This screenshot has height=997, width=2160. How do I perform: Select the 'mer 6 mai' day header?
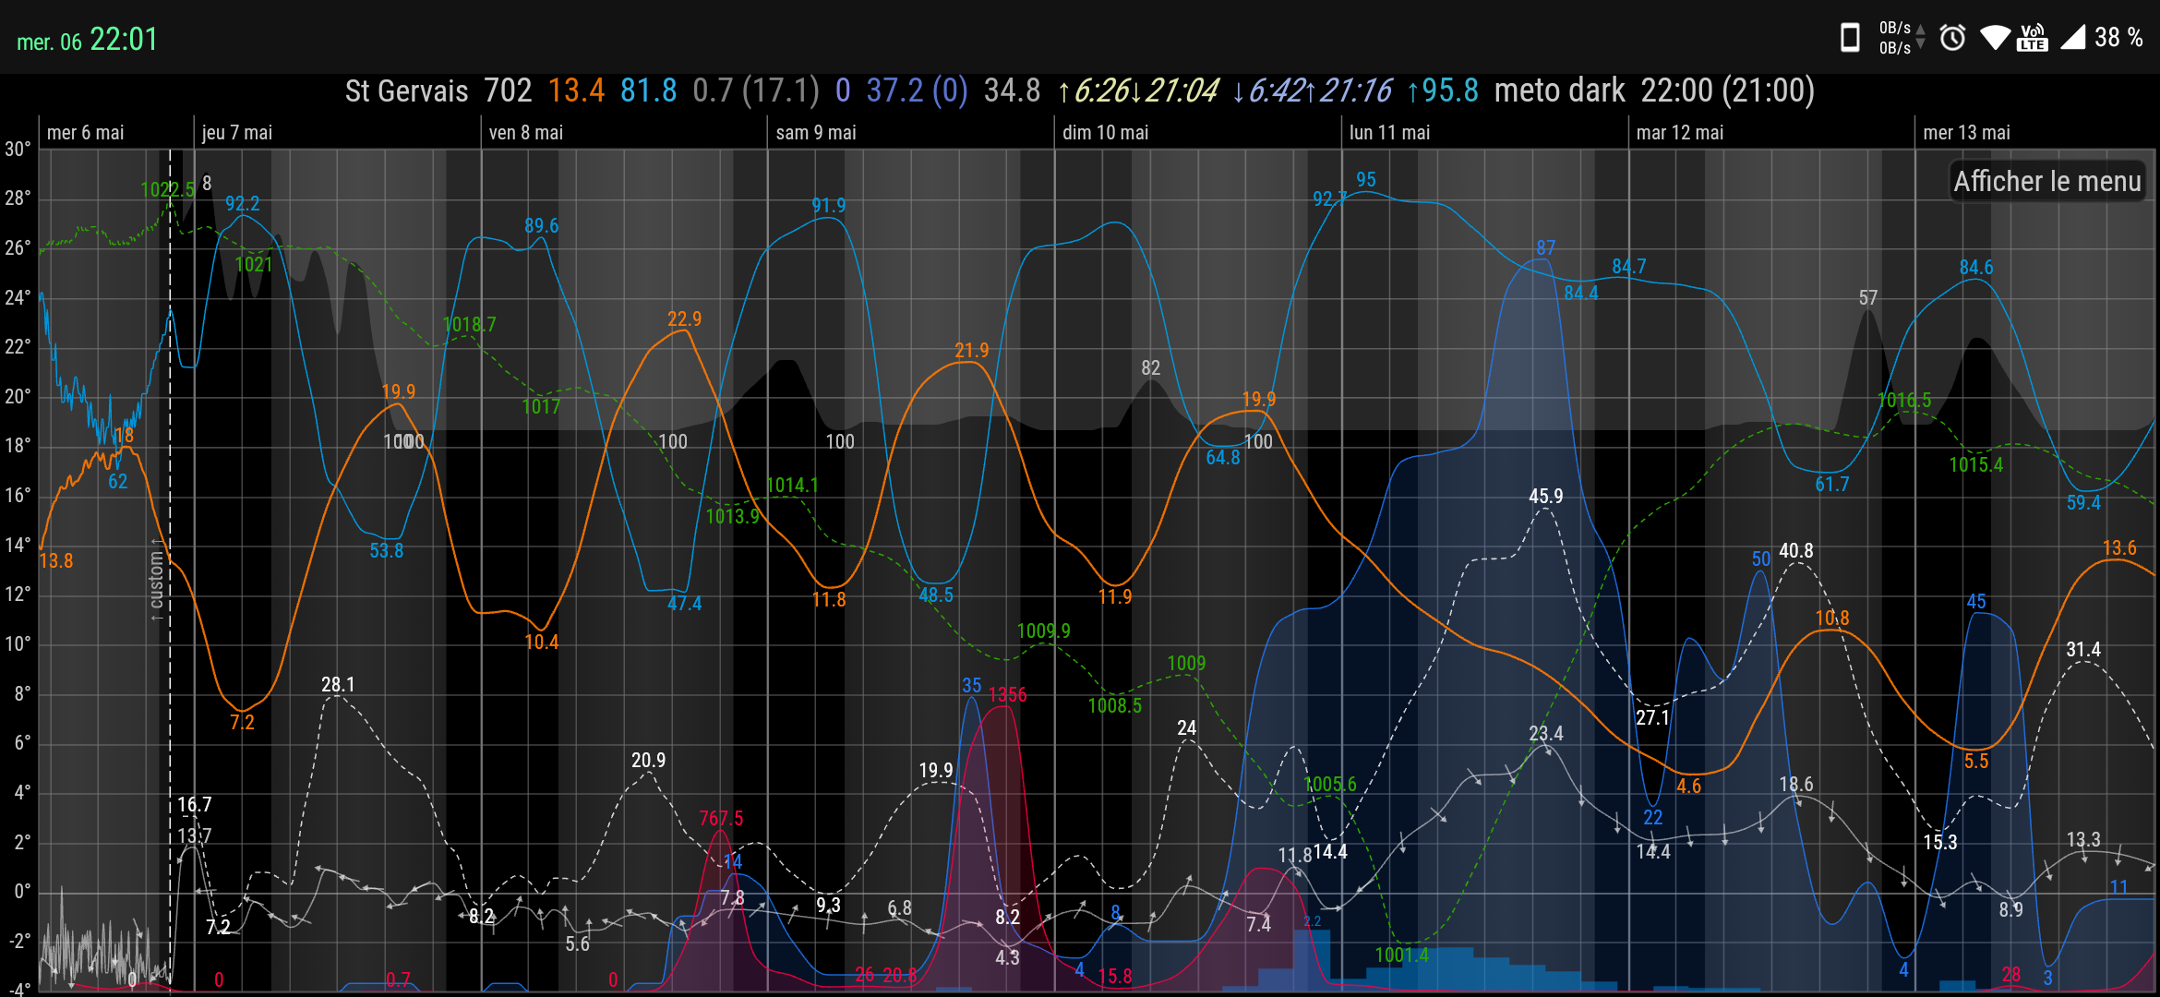coord(85,133)
